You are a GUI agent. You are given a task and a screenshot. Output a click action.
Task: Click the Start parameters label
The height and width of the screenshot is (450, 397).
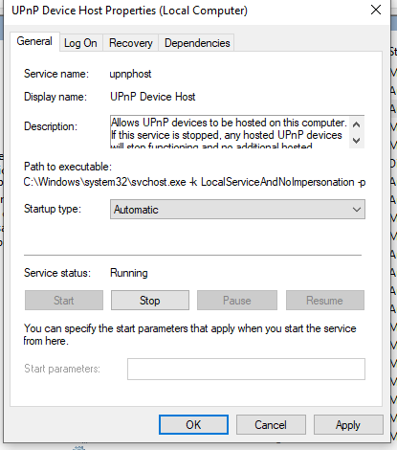62,369
